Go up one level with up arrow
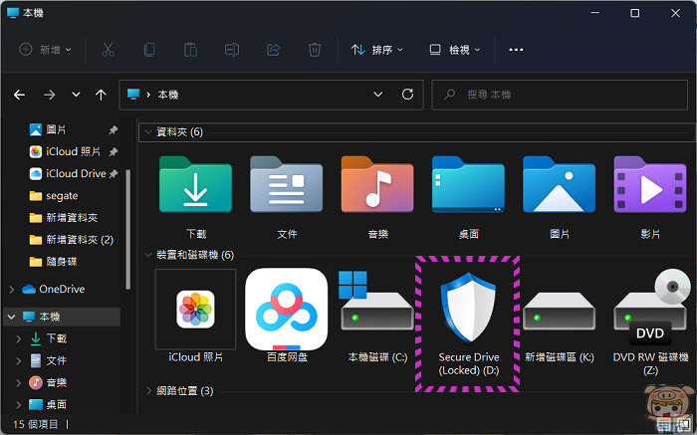The height and width of the screenshot is (435, 697). [101, 95]
